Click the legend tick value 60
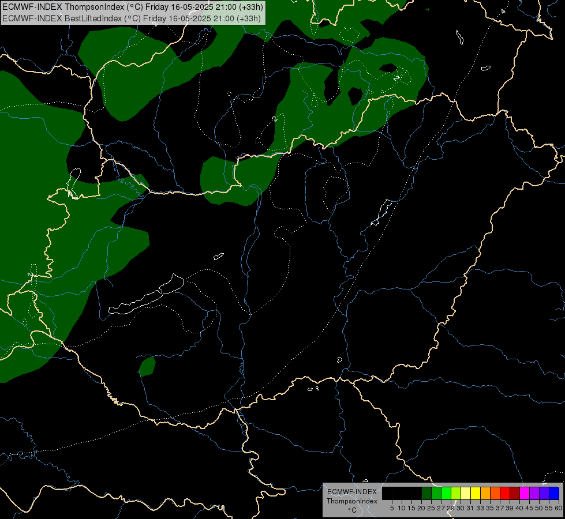Viewport: 565px width, 519px height. (559, 508)
